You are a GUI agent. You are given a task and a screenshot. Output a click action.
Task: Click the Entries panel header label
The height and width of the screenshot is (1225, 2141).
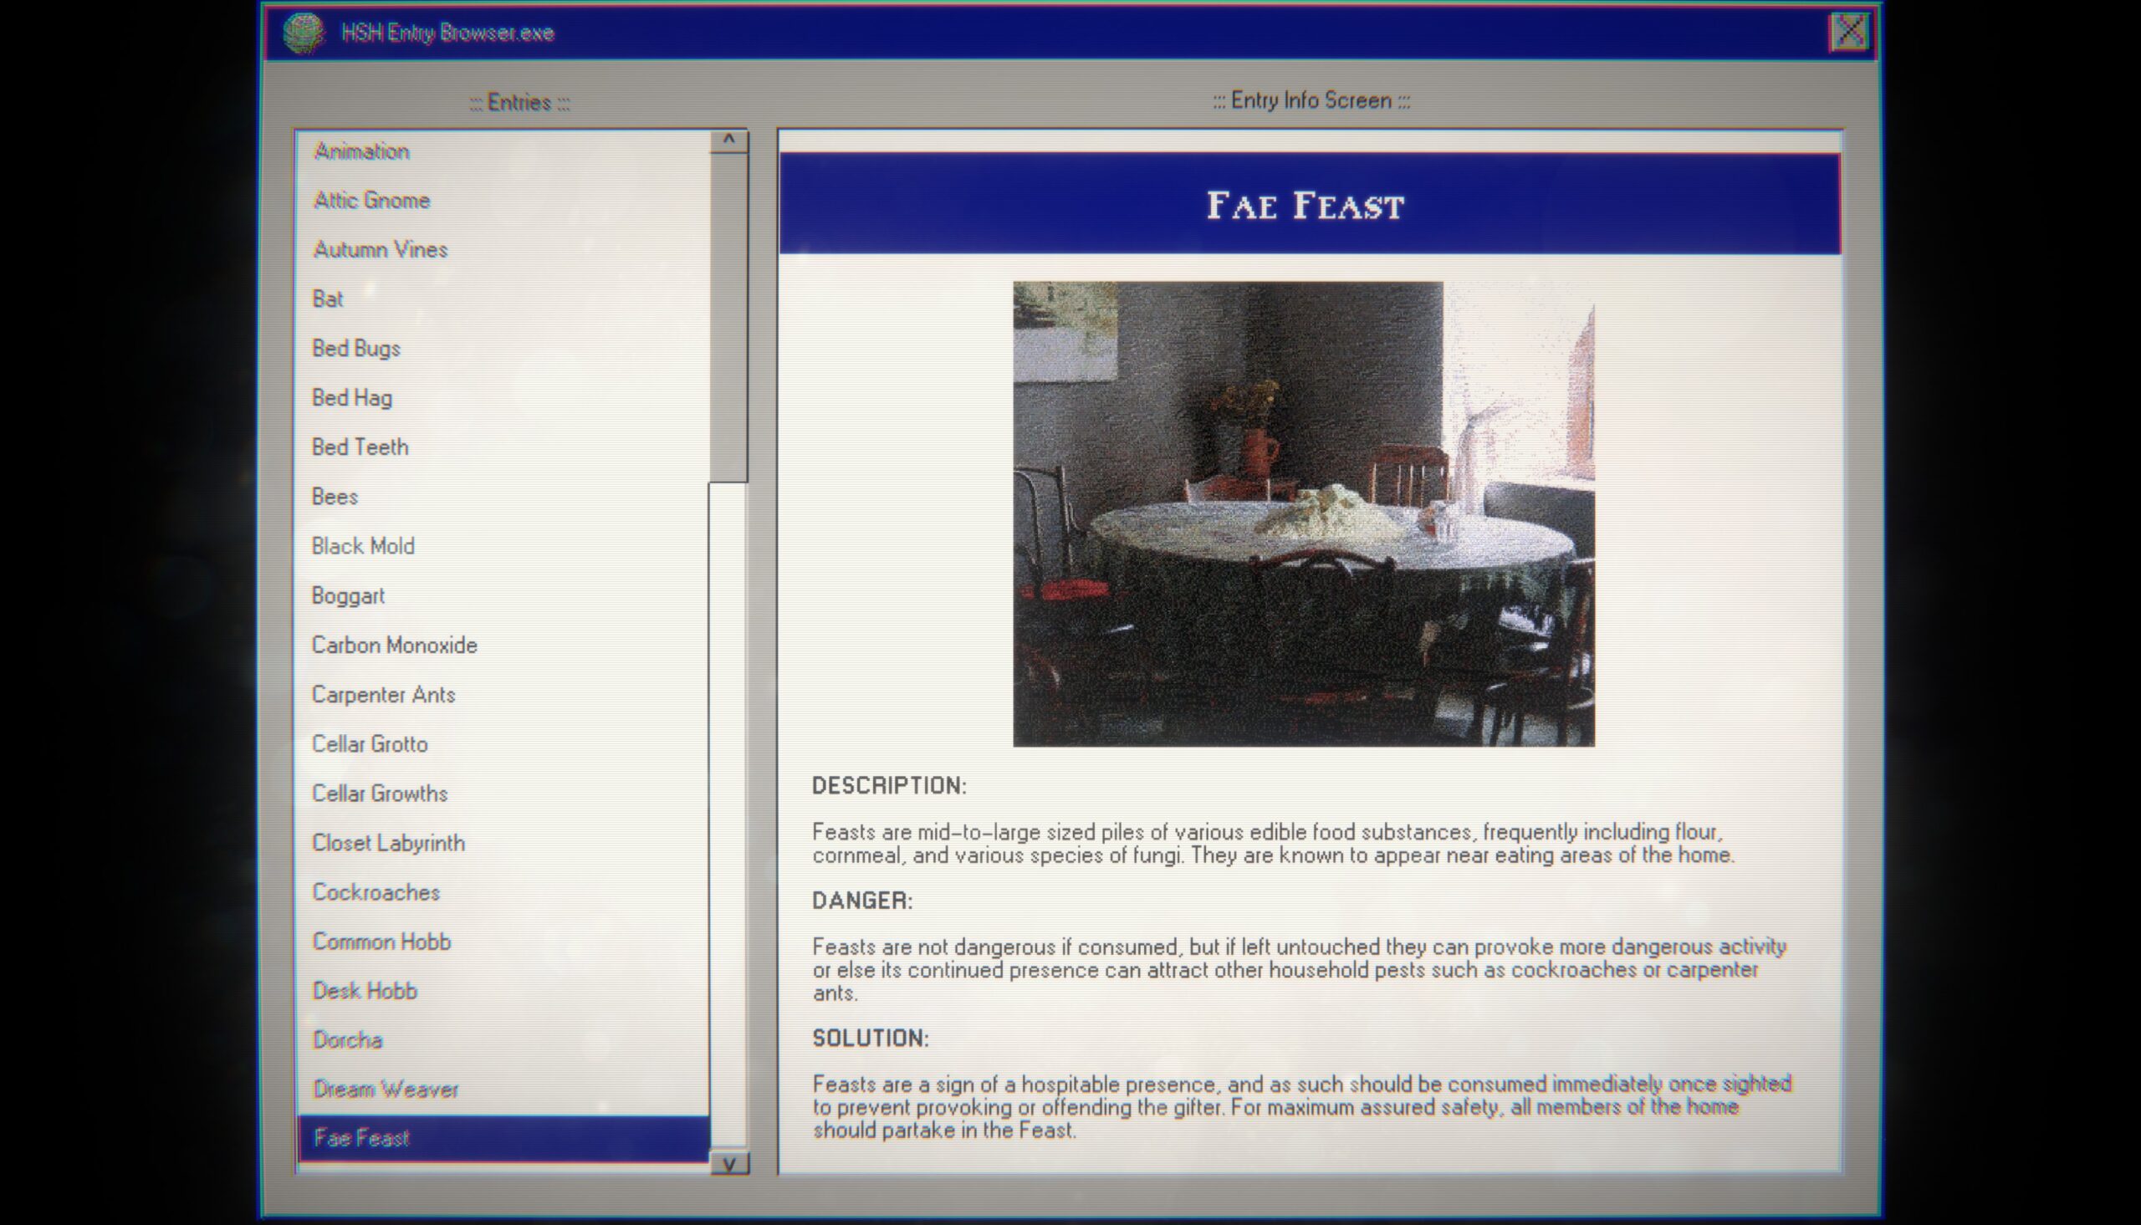click(516, 100)
